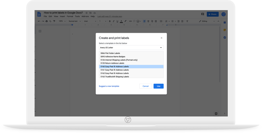This screenshot has height=133, width=262.
Task: Click the paint format roller icon
Action: point(54,21)
